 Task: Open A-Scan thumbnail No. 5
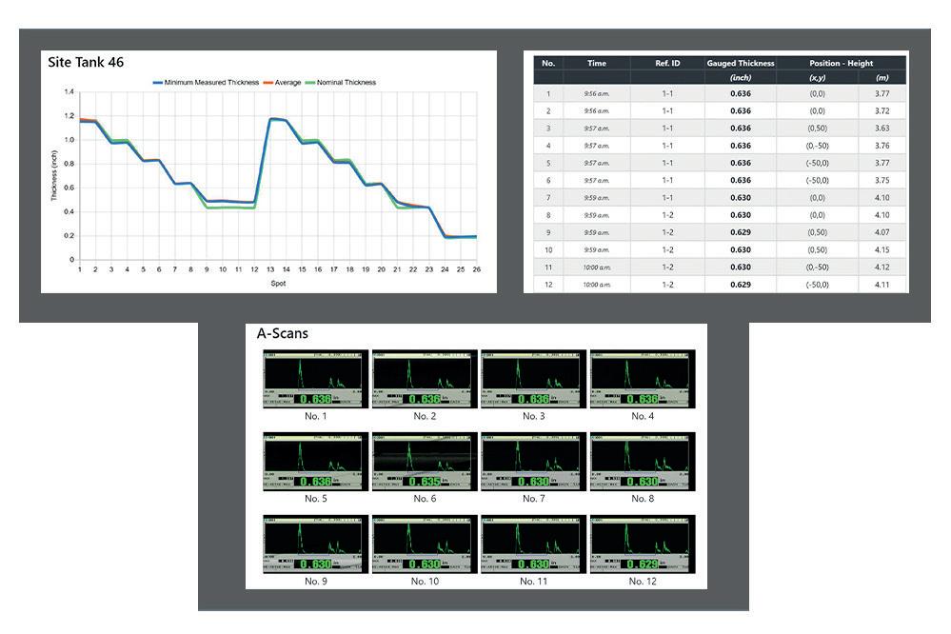315,462
